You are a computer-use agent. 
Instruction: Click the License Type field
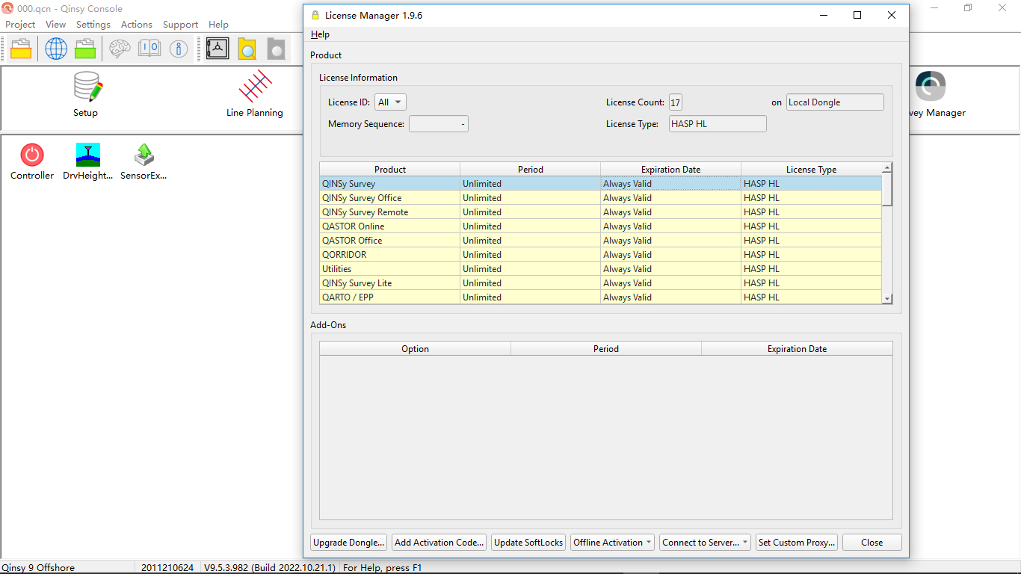pyautogui.click(x=718, y=124)
